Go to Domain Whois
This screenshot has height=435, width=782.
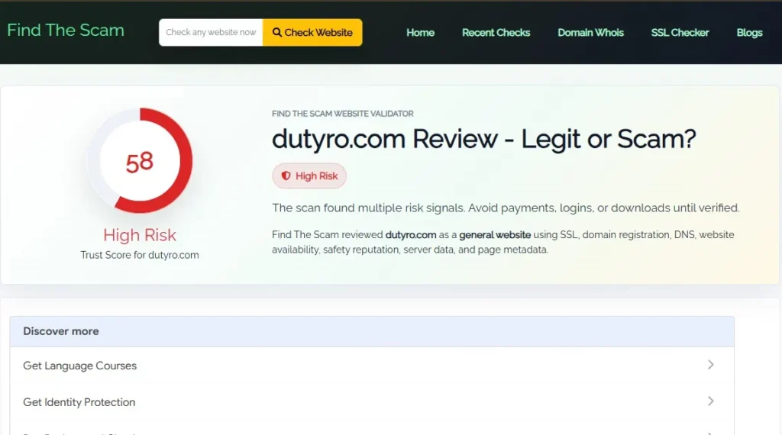coord(590,33)
